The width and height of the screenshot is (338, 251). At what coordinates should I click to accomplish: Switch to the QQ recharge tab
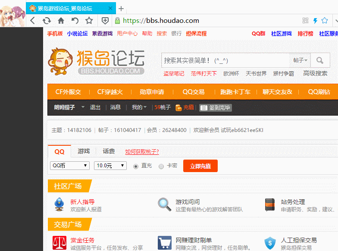click(59, 152)
